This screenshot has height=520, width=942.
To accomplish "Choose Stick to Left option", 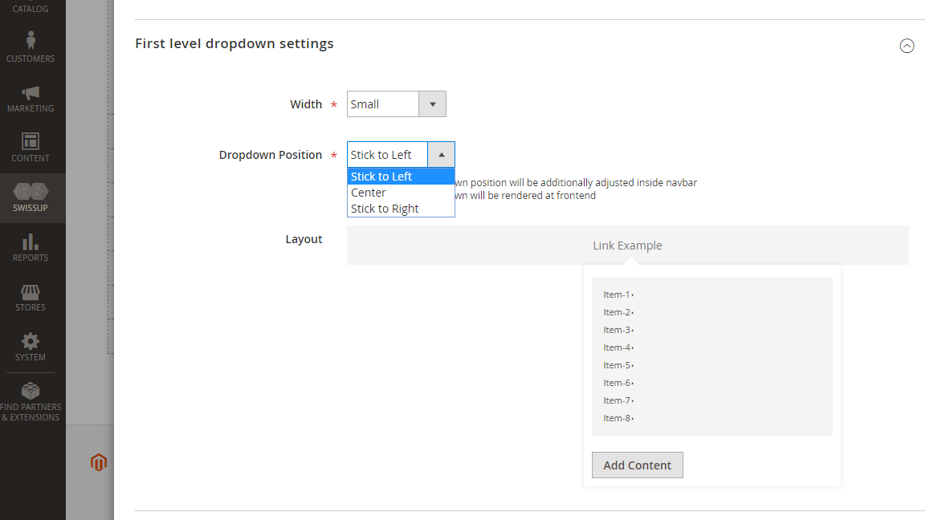I will [x=381, y=177].
